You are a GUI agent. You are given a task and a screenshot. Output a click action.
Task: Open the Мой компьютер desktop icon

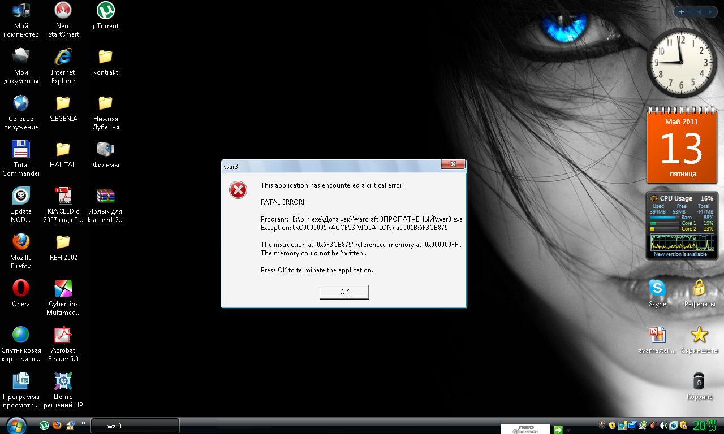21,20
